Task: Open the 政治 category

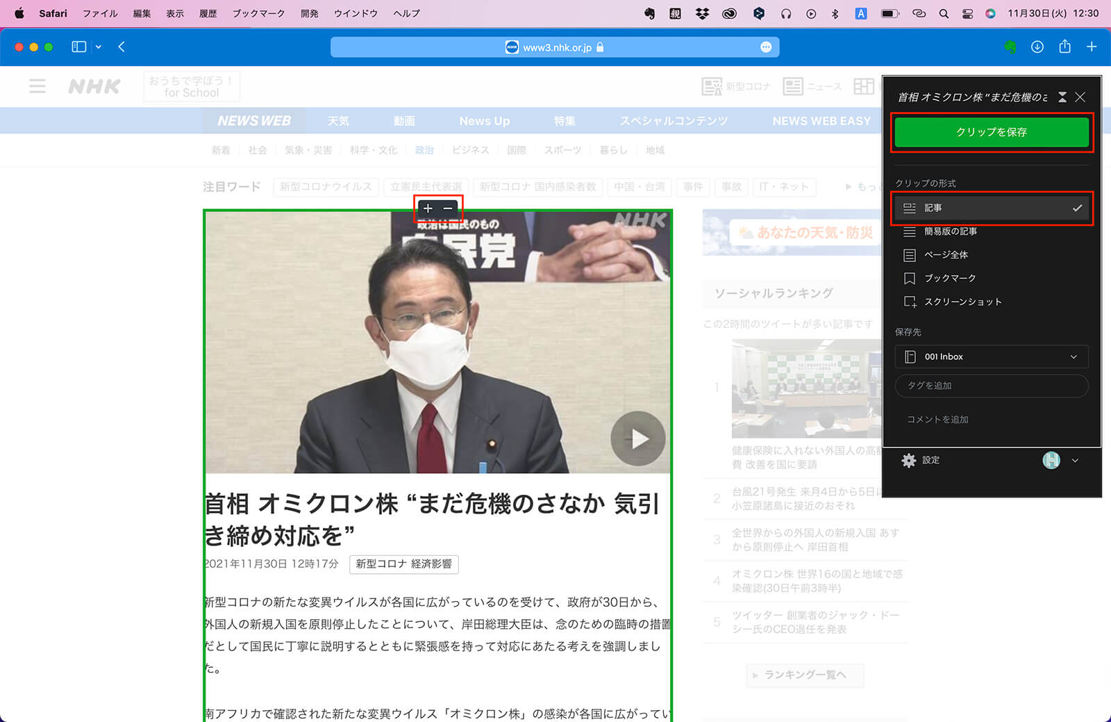Action: [x=424, y=150]
